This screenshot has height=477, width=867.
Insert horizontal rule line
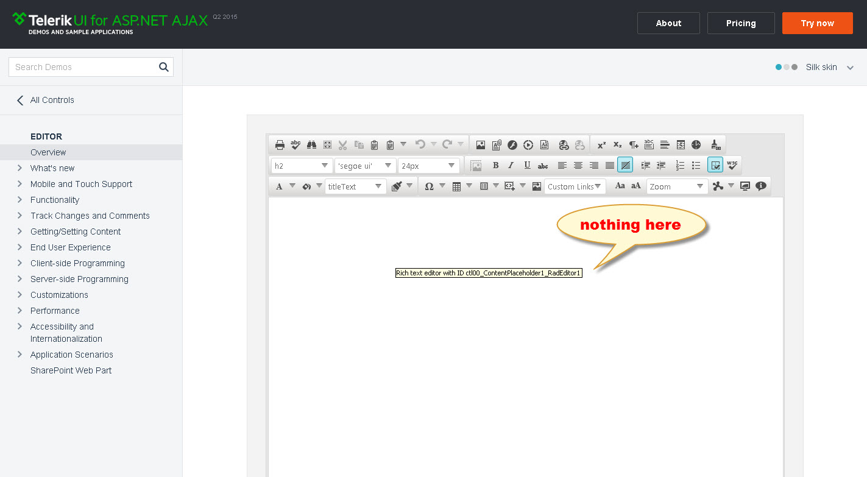tap(665, 145)
